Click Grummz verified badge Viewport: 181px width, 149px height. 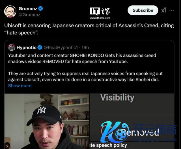tap(40, 8)
